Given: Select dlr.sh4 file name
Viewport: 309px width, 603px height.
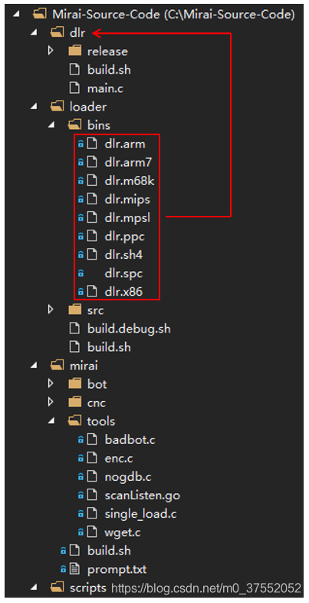Looking at the screenshot, I should [x=124, y=255].
